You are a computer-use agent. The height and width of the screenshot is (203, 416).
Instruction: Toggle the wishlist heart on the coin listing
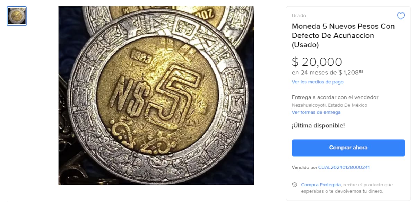point(401,16)
